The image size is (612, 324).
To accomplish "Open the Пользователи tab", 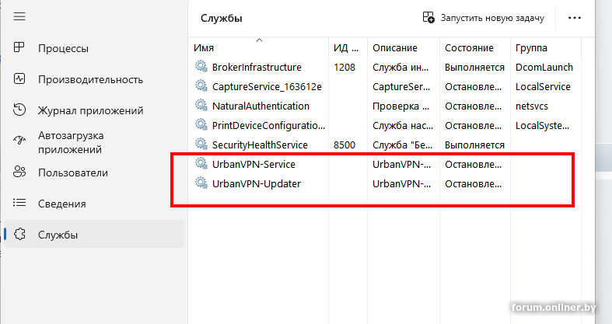I will [x=73, y=172].
